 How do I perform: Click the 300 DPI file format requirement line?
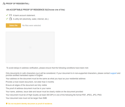click(x=54, y=95)
